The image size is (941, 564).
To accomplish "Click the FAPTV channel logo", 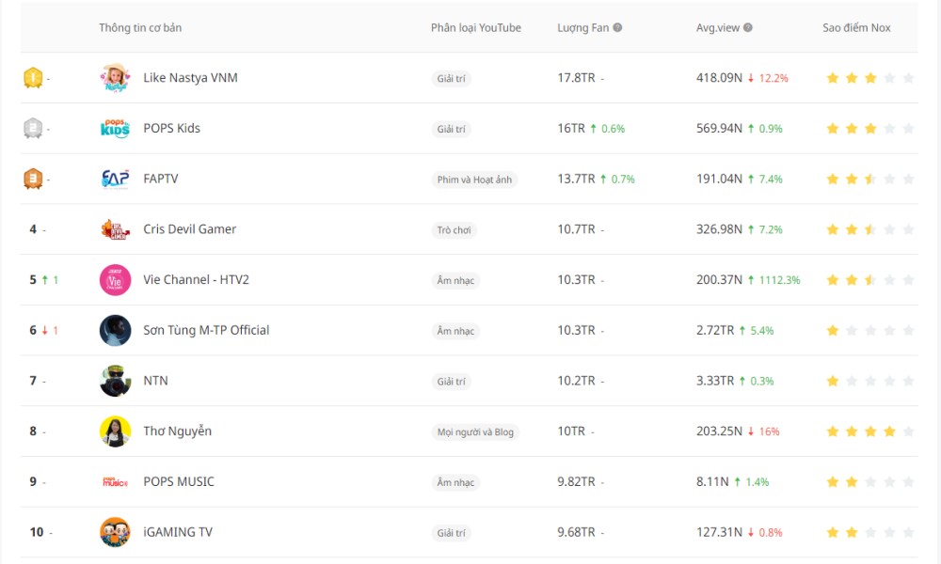I will click(x=115, y=179).
